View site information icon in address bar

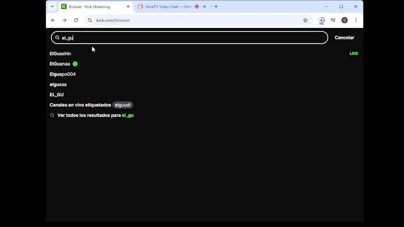click(90, 20)
